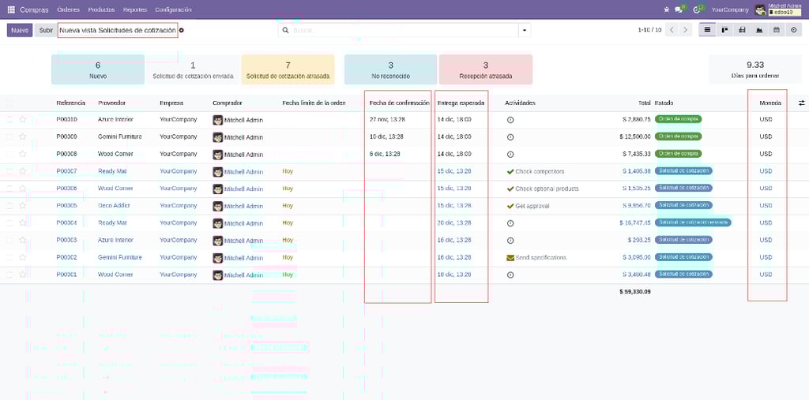The image size is (809, 400).
Task: Click the Check optional products activity
Action: click(547, 189)
